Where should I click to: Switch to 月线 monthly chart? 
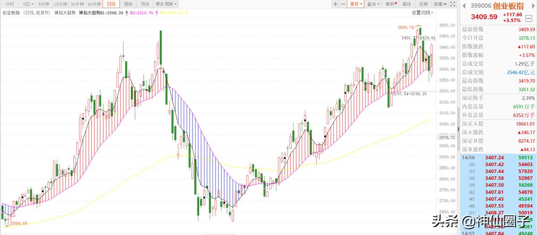click(145, 4)
